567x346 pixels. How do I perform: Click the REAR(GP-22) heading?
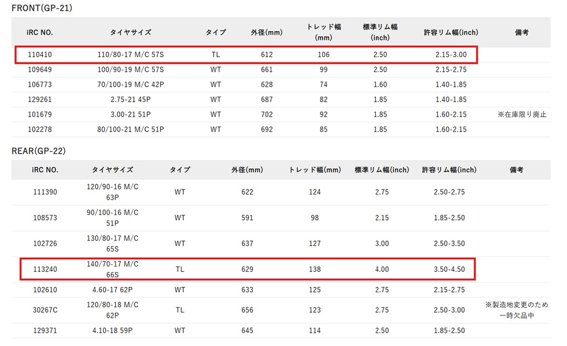[39, 151]
